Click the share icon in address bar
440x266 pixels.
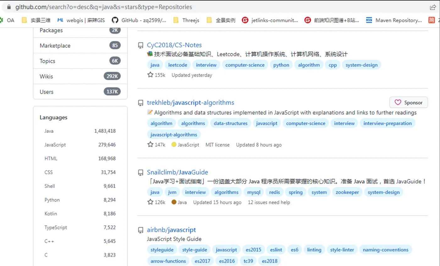pos(433,7)
